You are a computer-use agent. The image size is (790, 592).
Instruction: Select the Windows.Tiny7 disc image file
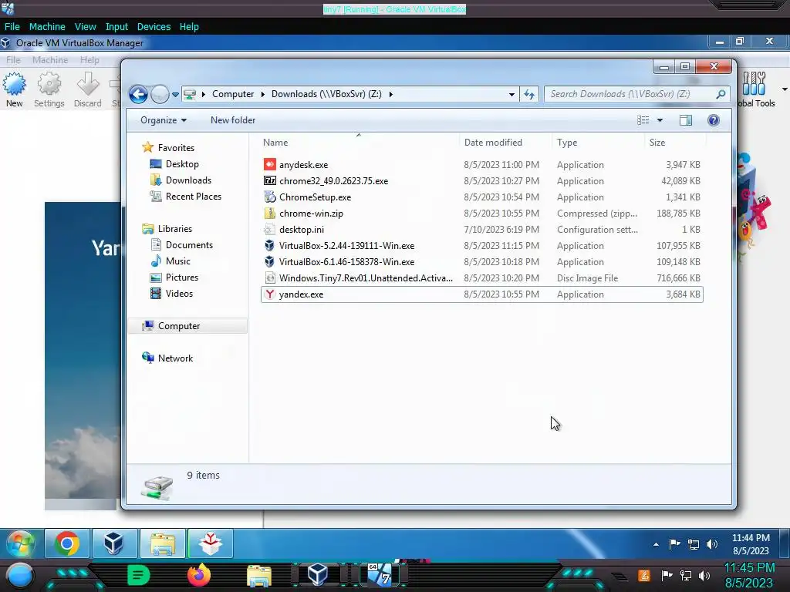tap(481, 277)
